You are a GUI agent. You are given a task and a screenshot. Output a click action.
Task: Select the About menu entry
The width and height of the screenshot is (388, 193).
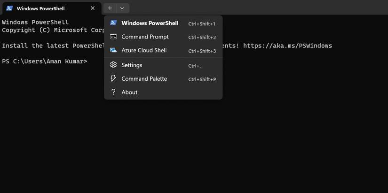click(x=129, y=92)
